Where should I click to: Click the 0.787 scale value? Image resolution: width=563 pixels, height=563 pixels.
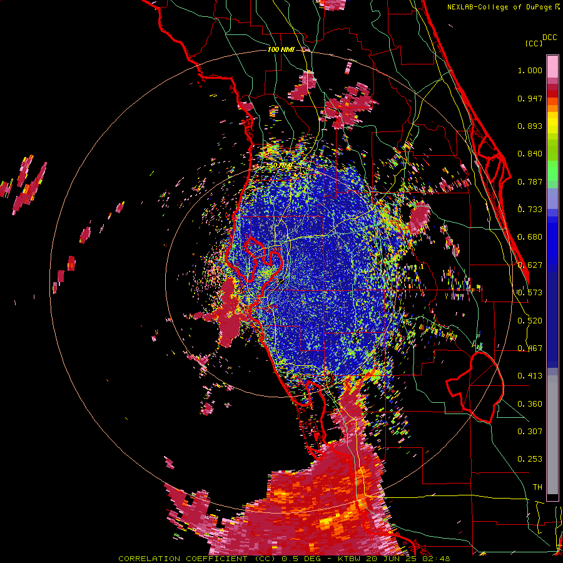pyautogui.click(x=530, y=181)
